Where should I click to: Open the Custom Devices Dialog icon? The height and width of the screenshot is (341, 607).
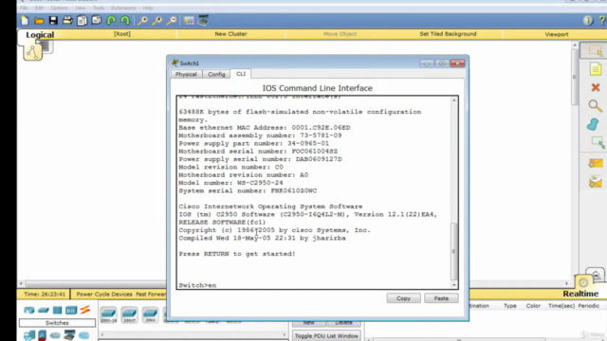pos(203,20)
